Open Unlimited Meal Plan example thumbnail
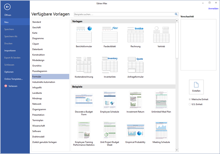The image size is (220, 154). [161, 100]
